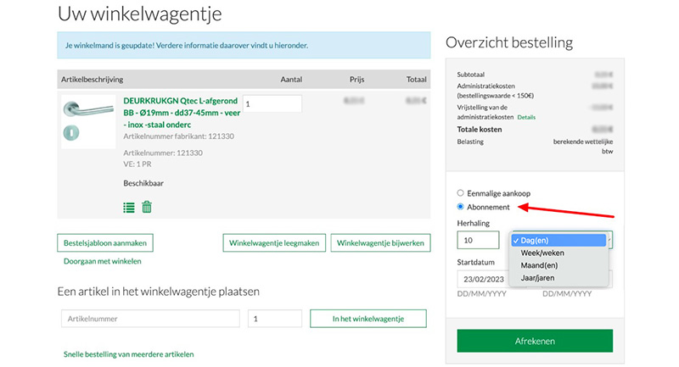Click Bestelsjabloon aanmaken button

(106, 243)
